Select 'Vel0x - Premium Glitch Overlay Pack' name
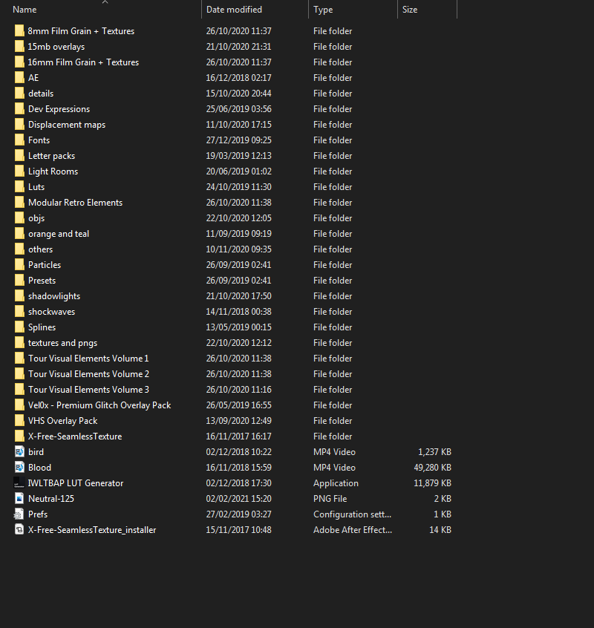 tap(99, 405)
